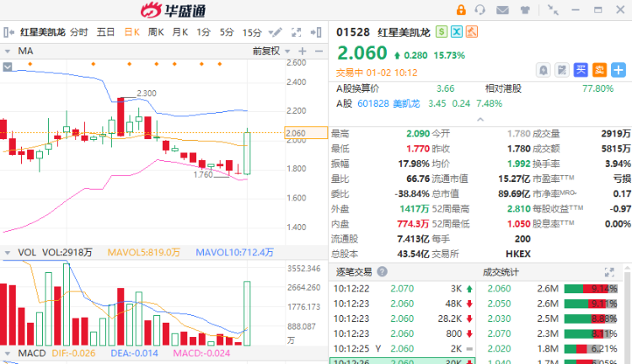This screenshot has height=364, width=632.
Task: Open customer service headset icon
Action: click(x=479, y=9)
